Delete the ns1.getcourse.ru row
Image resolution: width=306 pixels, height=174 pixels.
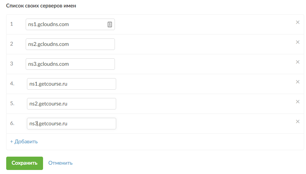tap(298, 82)
